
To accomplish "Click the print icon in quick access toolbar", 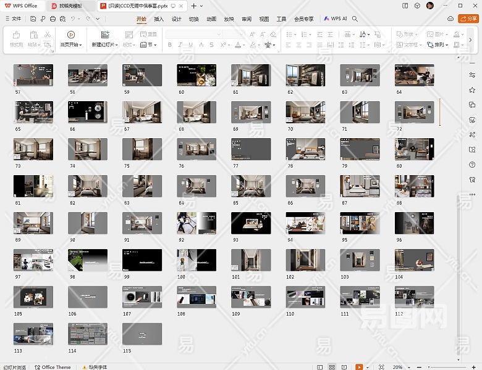I will (53, 19).
